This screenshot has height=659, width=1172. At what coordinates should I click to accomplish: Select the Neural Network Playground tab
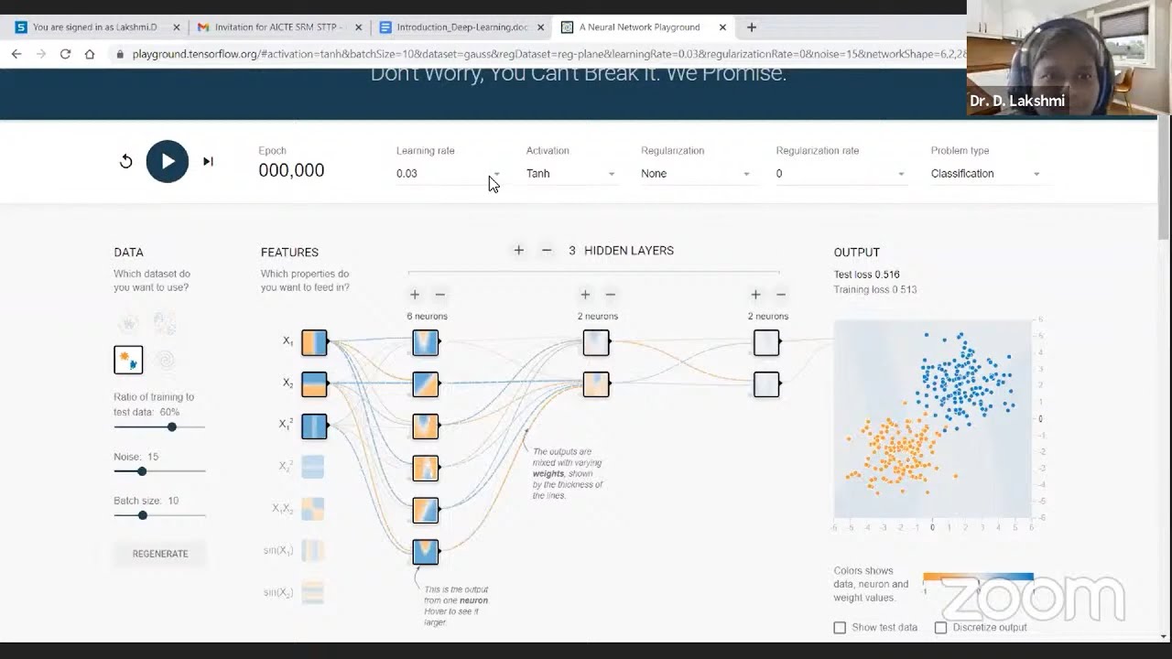[642, 27]
